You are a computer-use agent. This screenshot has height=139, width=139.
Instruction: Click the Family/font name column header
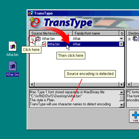(x=96, y=33)
